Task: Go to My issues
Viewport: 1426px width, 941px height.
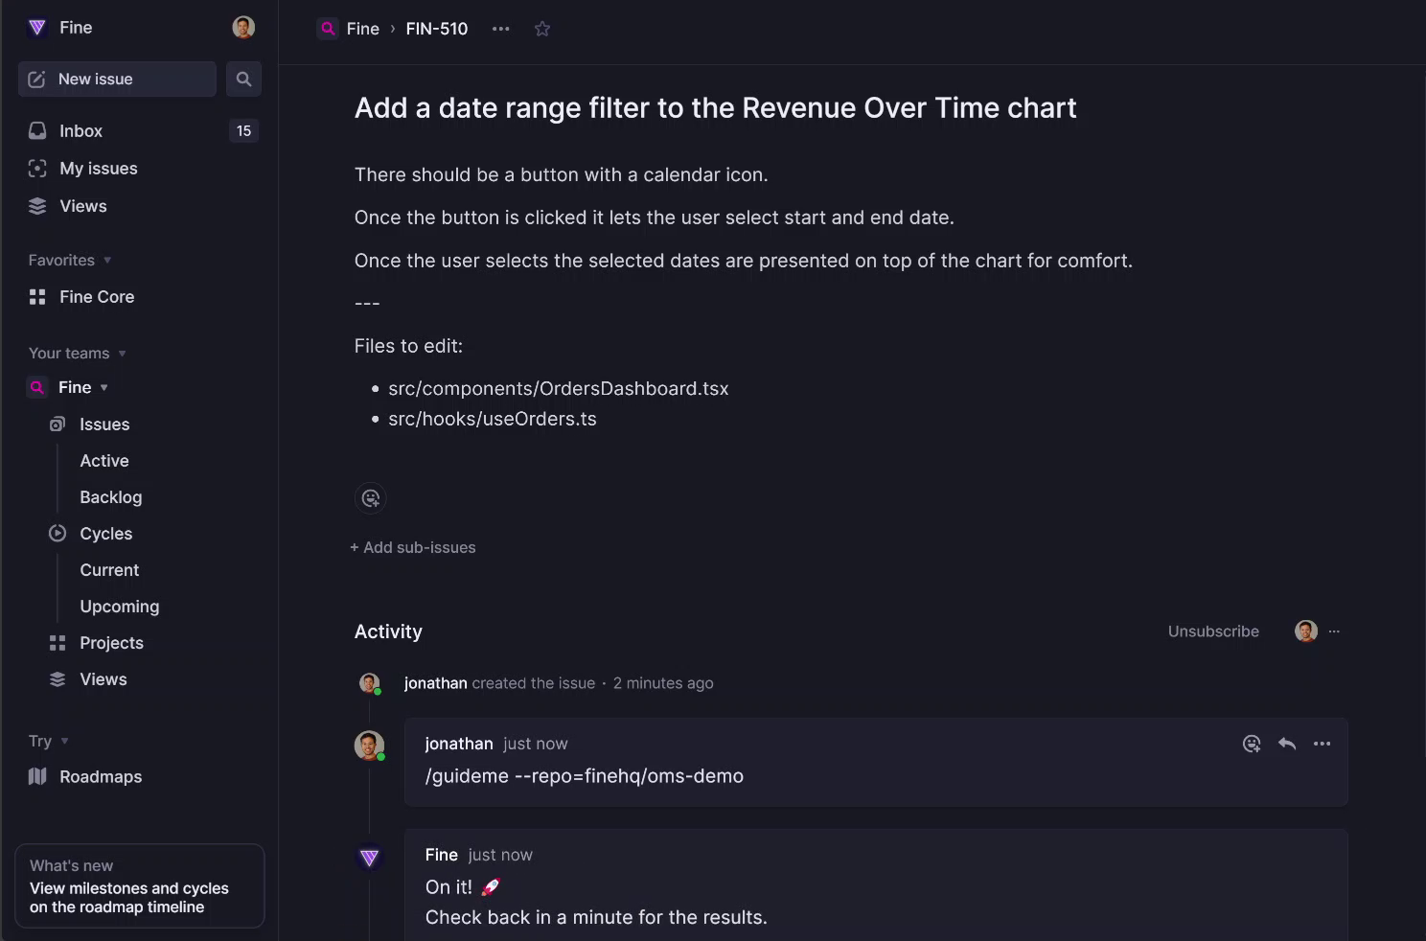Action: (98, 169)
